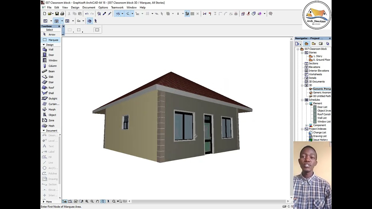Select the Mesh tool
Image resolution: width=372 pixels, height=209 pixels.
coord(51,126)
